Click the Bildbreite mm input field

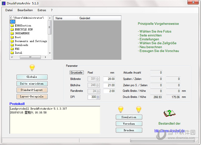[x=109, y=79]
